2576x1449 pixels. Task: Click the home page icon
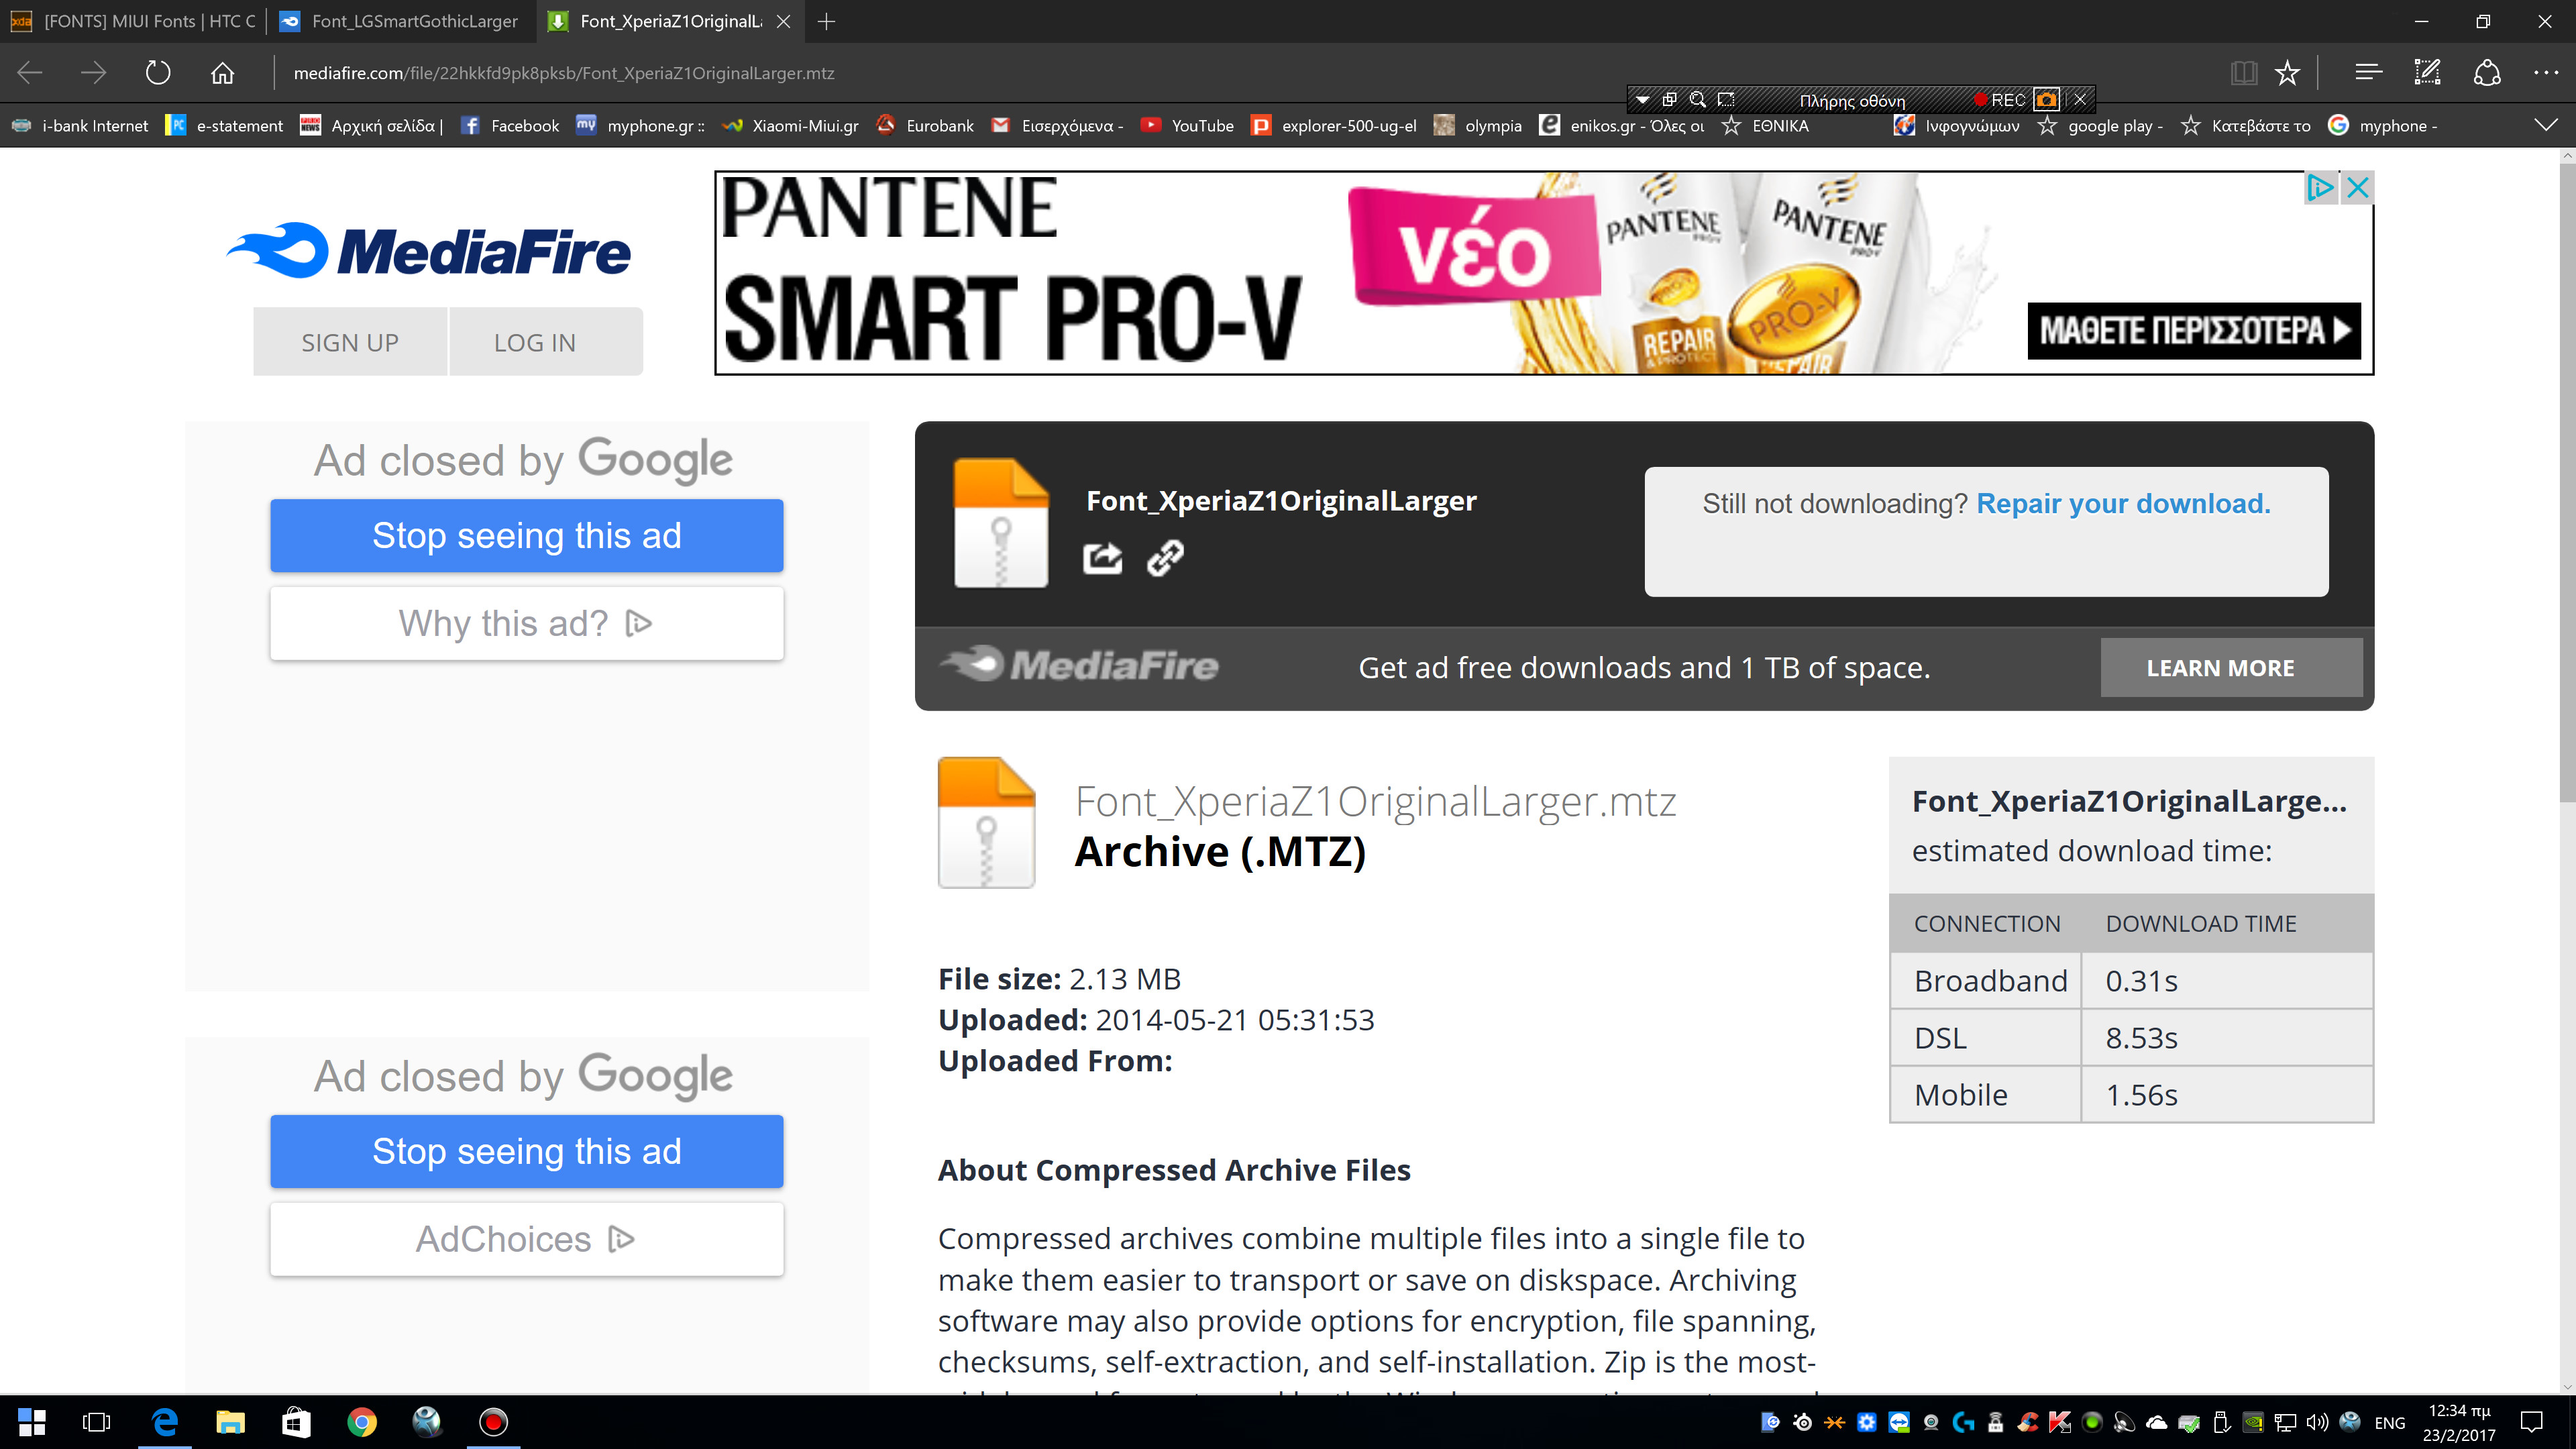[222, 73]
